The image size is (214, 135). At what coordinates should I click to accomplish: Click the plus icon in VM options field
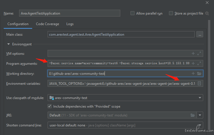pyautogui.click(x=193, y=53)
